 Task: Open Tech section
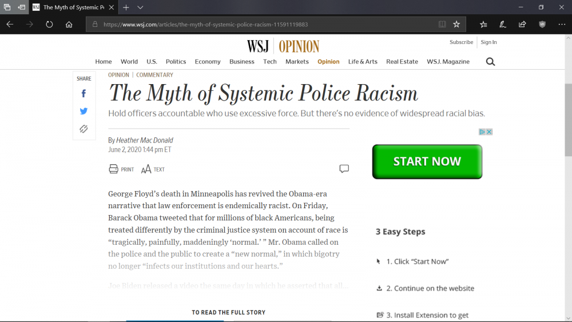270,62
